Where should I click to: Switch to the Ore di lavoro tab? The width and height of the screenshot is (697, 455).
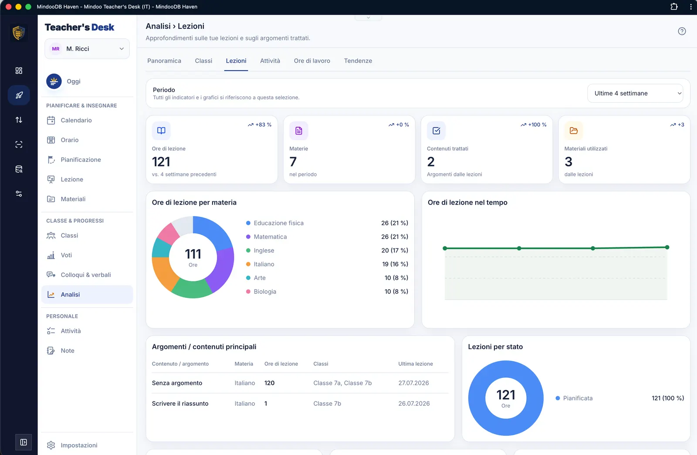pyautogui.click(x=312, y=61)
